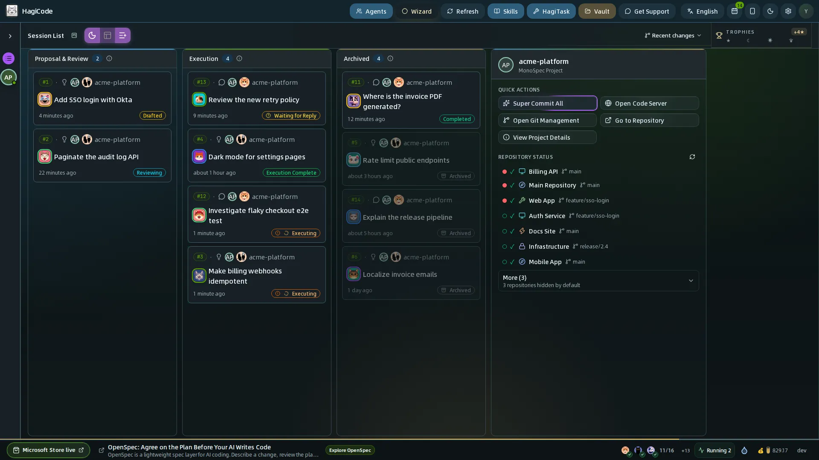Open the Skills tab

click(x=505, y=11)
